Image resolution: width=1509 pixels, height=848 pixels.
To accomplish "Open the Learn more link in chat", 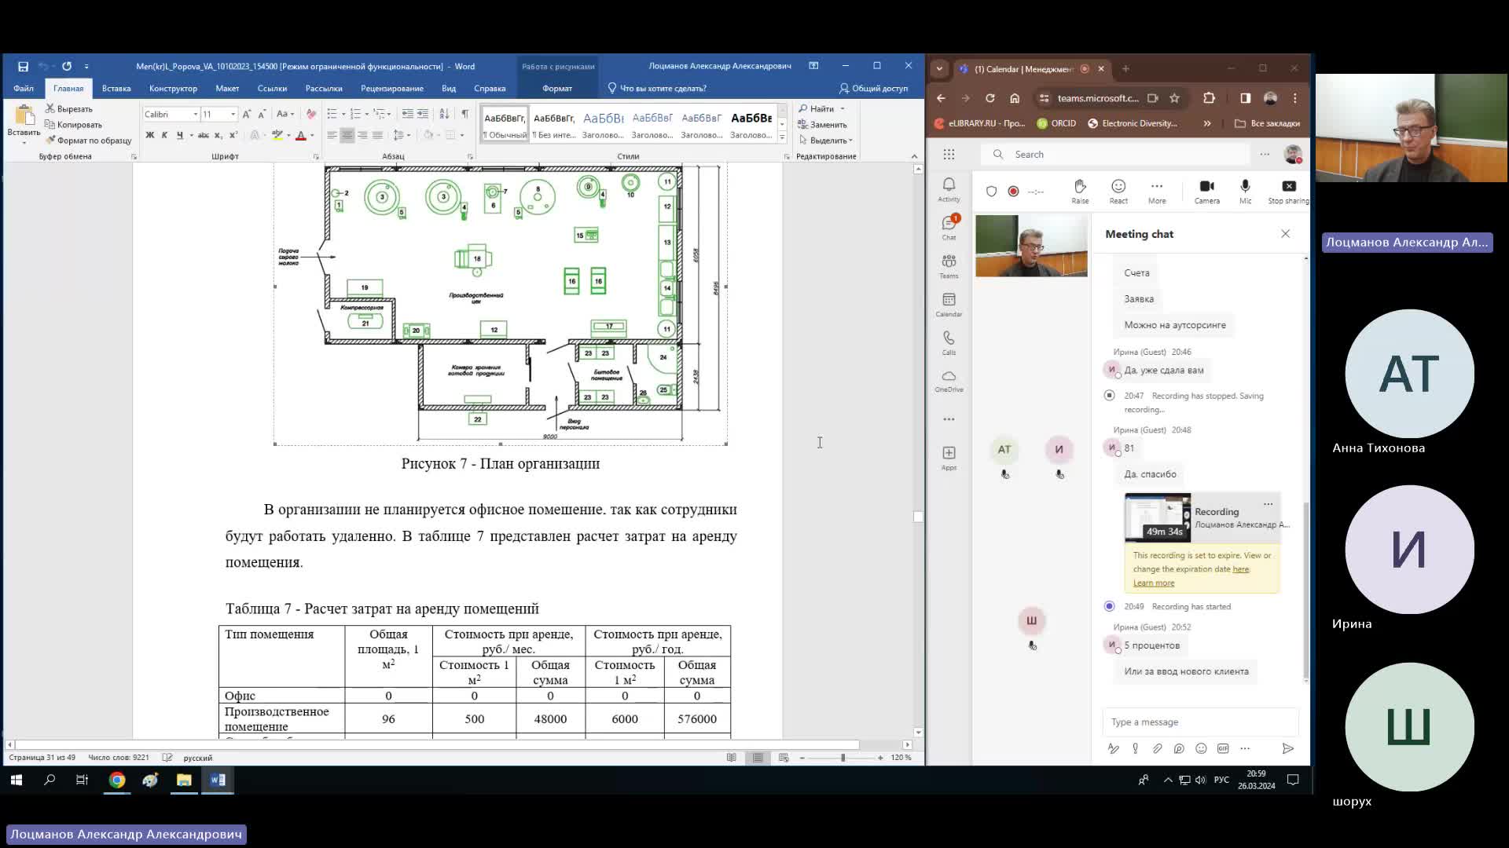I will 1153,583.
